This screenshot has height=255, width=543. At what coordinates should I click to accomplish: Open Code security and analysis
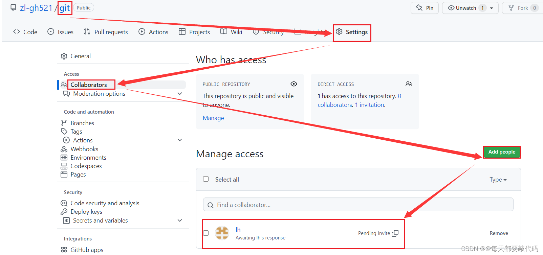pyautogui.click(x=105, y=203)
